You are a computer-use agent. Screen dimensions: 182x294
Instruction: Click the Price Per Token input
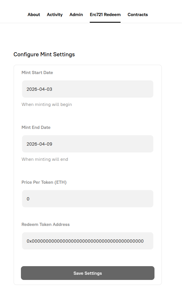[x=87, y=198]
